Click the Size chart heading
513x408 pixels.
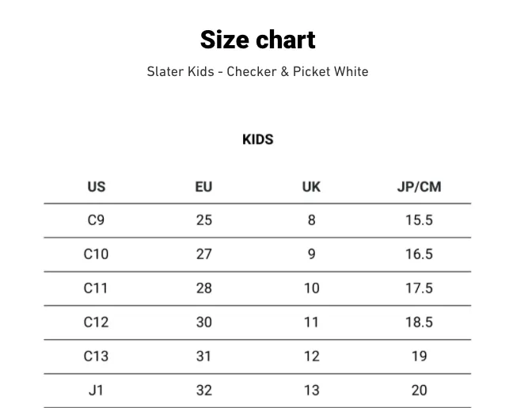[x=257, y=40]
